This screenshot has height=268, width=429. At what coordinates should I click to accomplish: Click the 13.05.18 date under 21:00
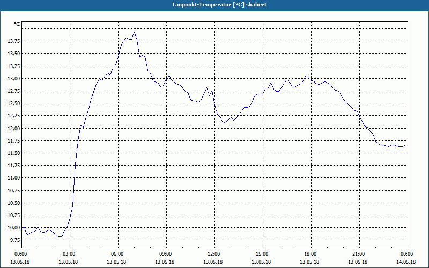358,262
